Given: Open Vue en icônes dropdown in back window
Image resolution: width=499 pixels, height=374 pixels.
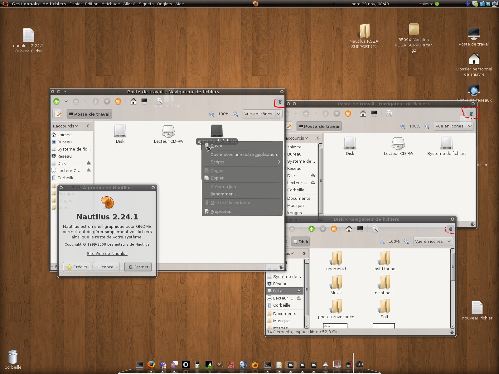Looking at the screenshot, I should point(453,126).
